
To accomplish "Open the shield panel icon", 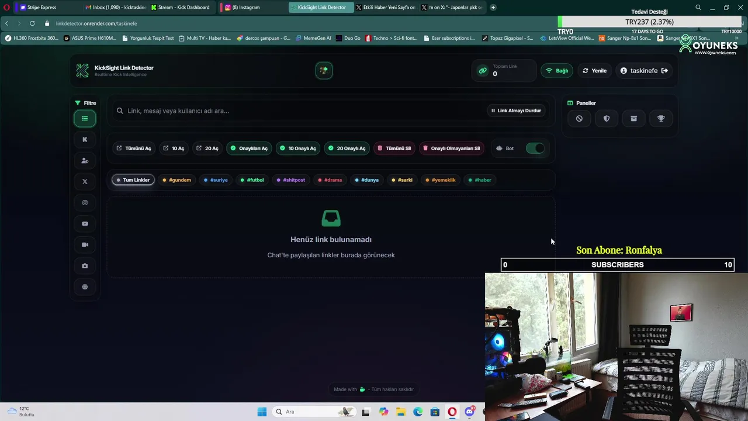I will click(607, 119).
